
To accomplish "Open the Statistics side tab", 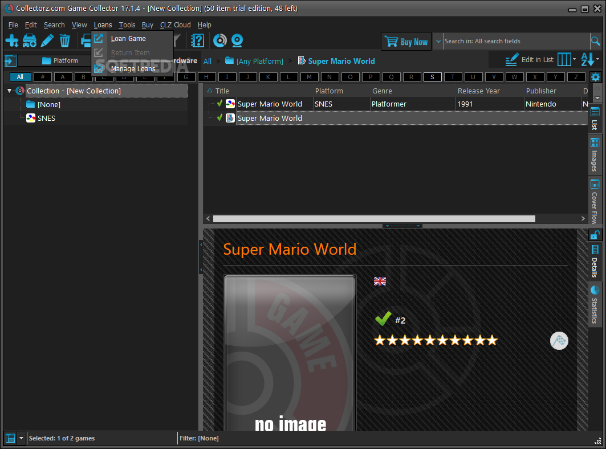I will tap(595, 305).
